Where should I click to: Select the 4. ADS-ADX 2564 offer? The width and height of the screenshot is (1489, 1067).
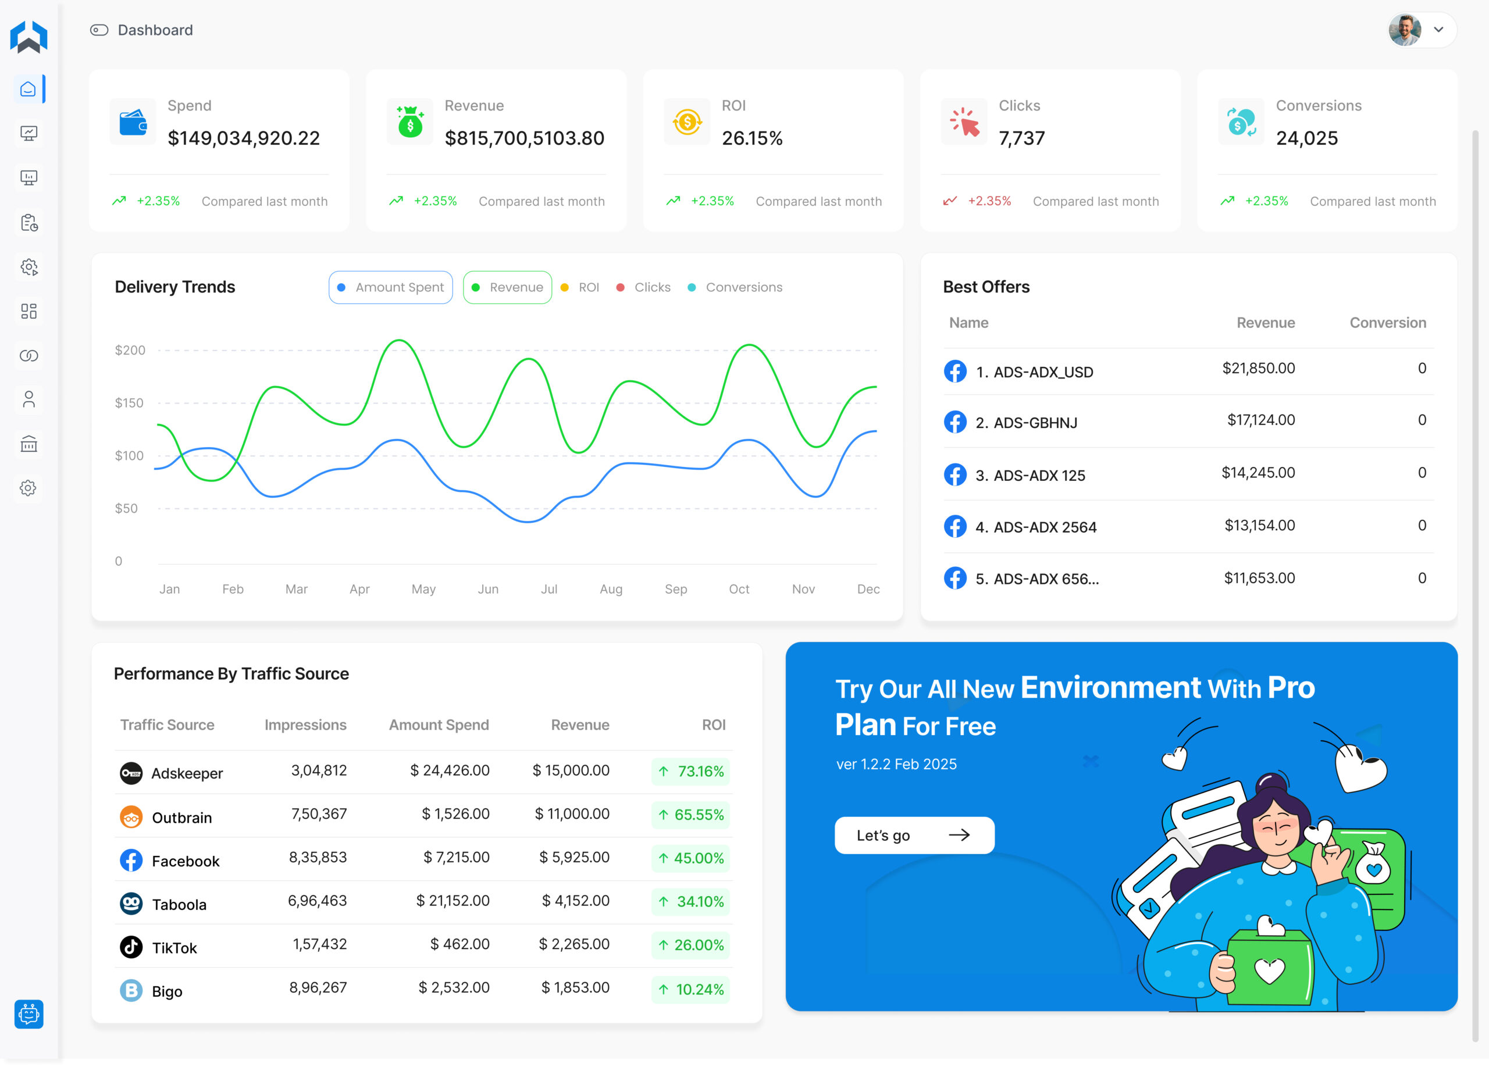click(x=1189, y=526)
